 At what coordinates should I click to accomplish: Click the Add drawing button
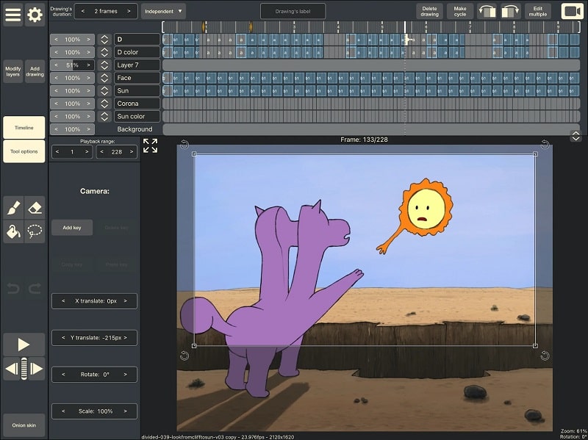tap(35, 70)
